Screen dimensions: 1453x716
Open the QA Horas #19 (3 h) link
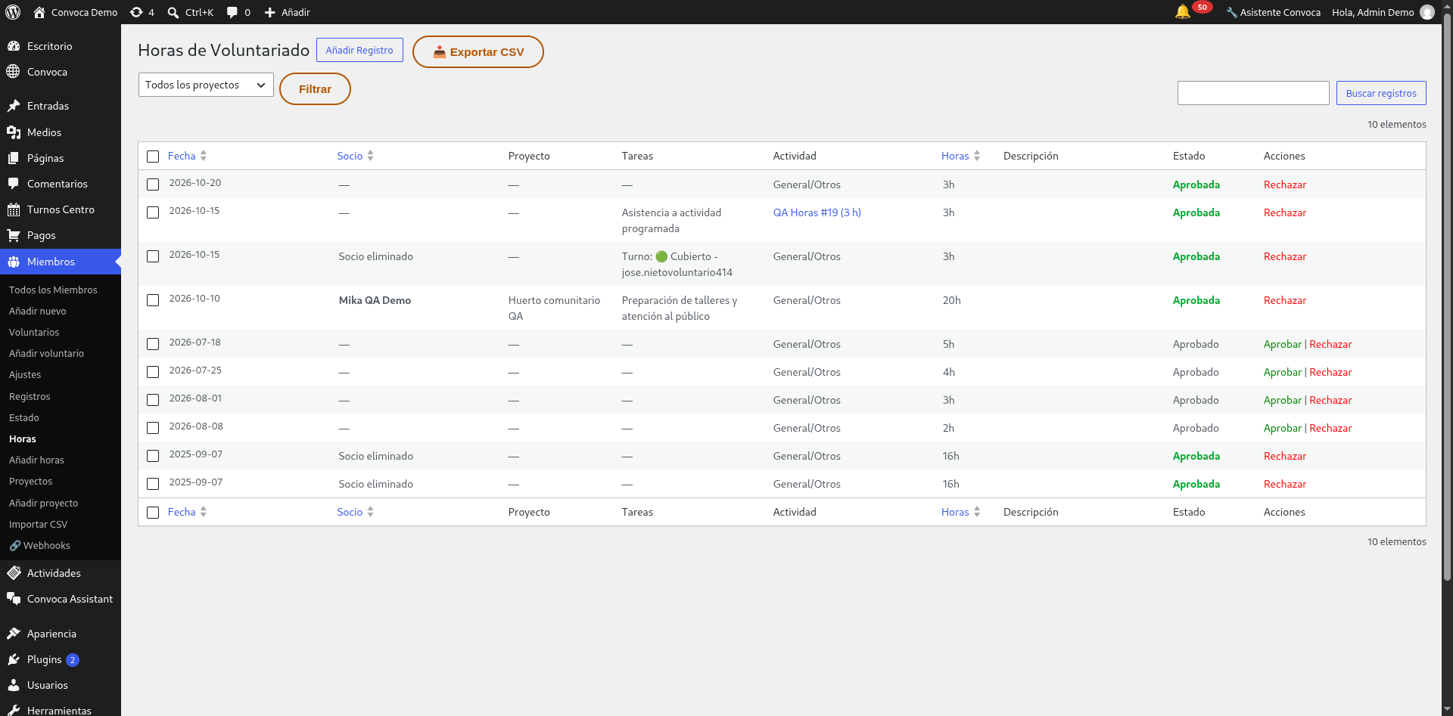817,212
